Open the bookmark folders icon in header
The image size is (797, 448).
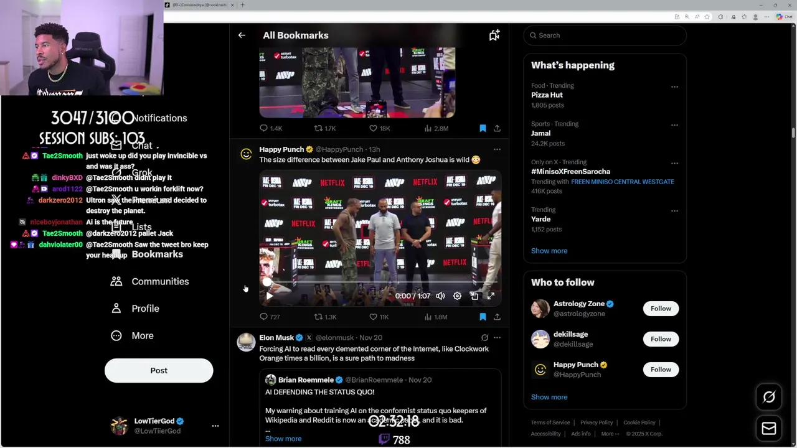point(494,35)
